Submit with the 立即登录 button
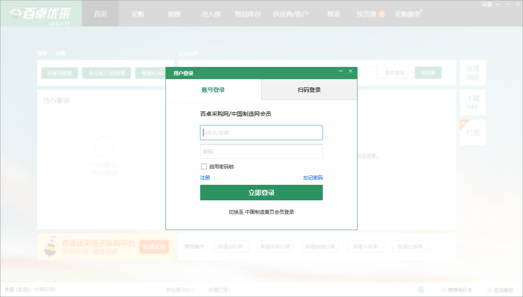Viewport: 523px width, 297px height. point(261,193)
